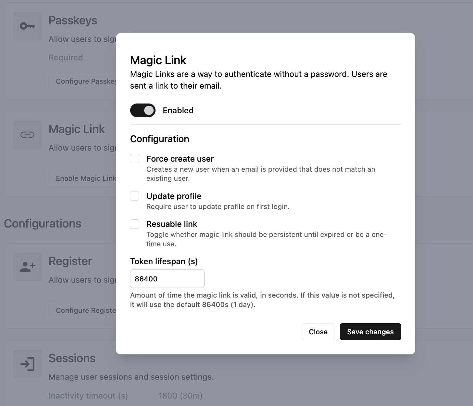
Task: Click the key icon beside Passkeys
Action: pos(27,26)
